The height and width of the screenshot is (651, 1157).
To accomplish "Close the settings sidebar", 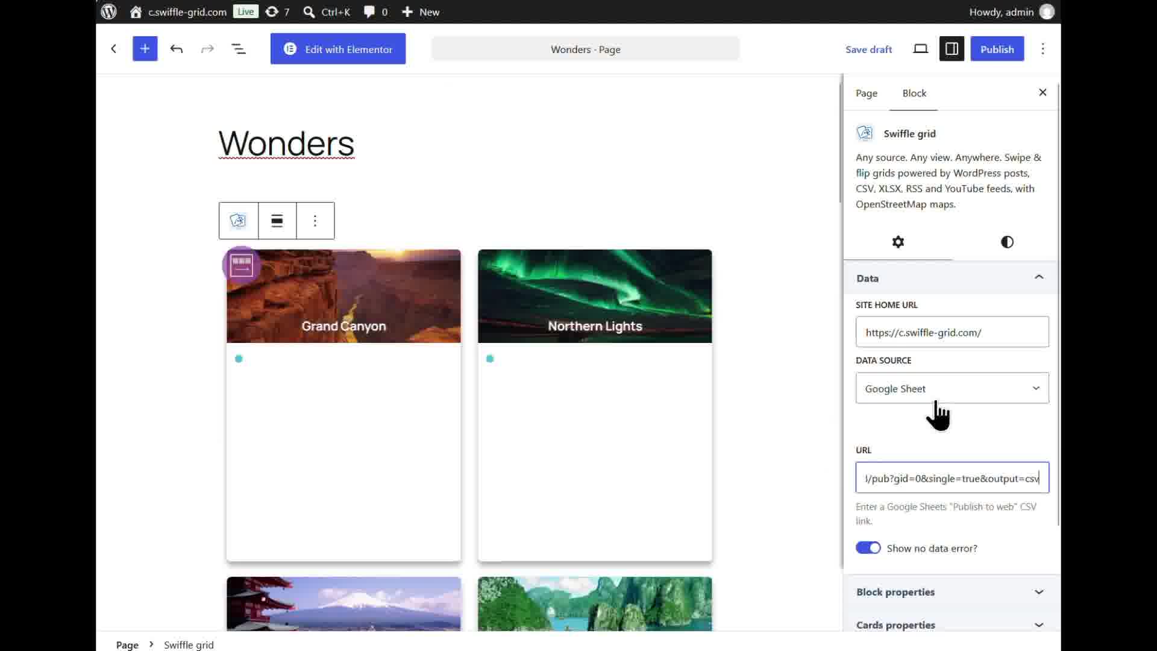I will coord(1043,92).
